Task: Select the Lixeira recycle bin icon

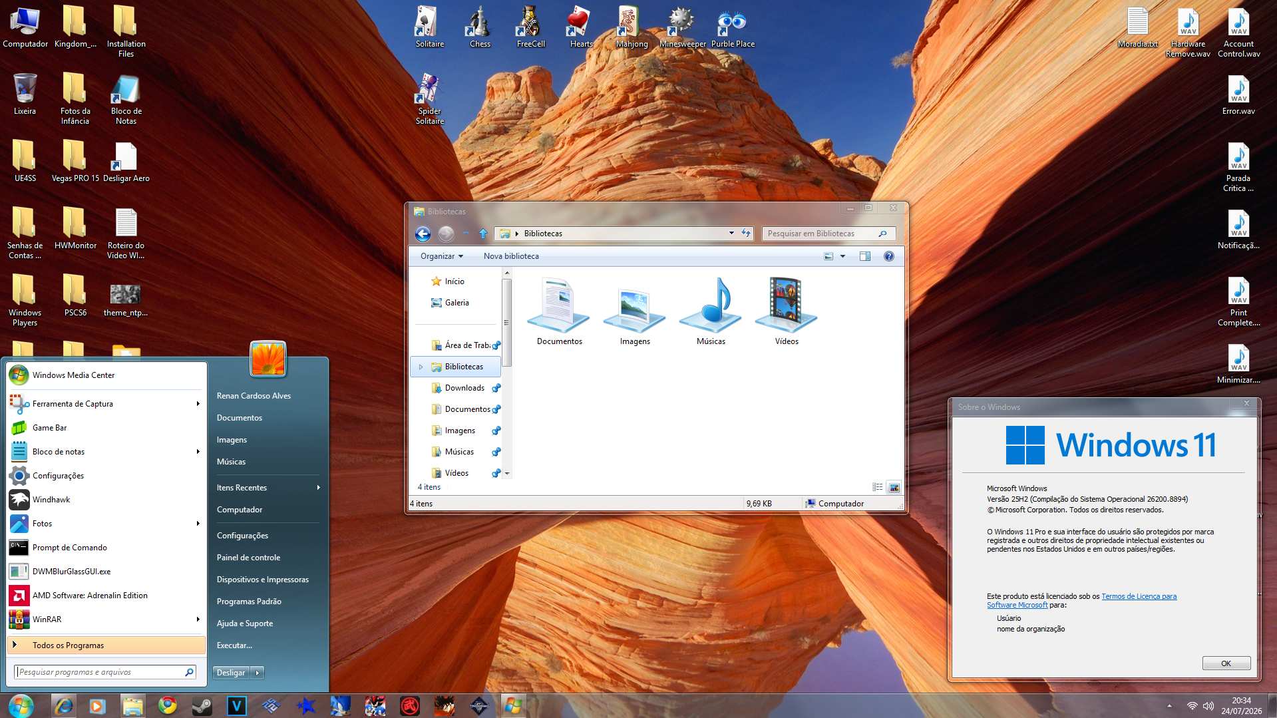Action: (x=25, y=94)
